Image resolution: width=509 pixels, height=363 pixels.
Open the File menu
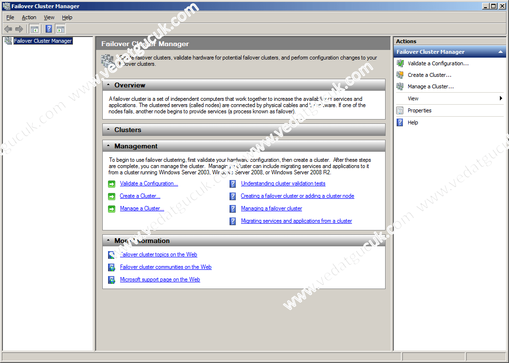(10, 17)
